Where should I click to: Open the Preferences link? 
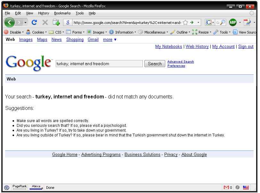click(176, 66)
